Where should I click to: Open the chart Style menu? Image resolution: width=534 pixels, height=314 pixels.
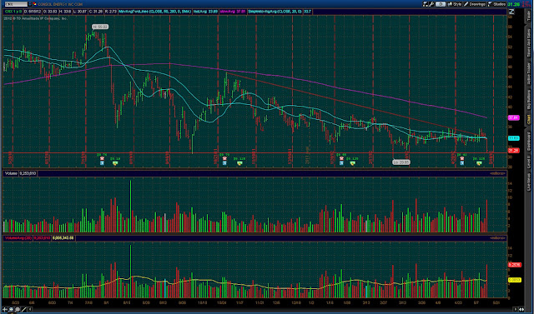pos(454,4)
